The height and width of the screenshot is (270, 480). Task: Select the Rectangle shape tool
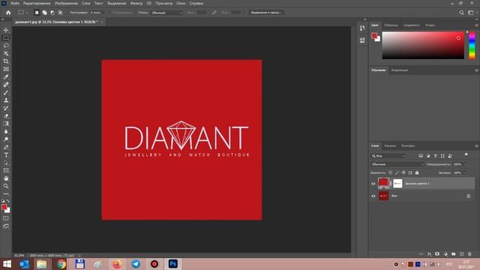[6, 170]
